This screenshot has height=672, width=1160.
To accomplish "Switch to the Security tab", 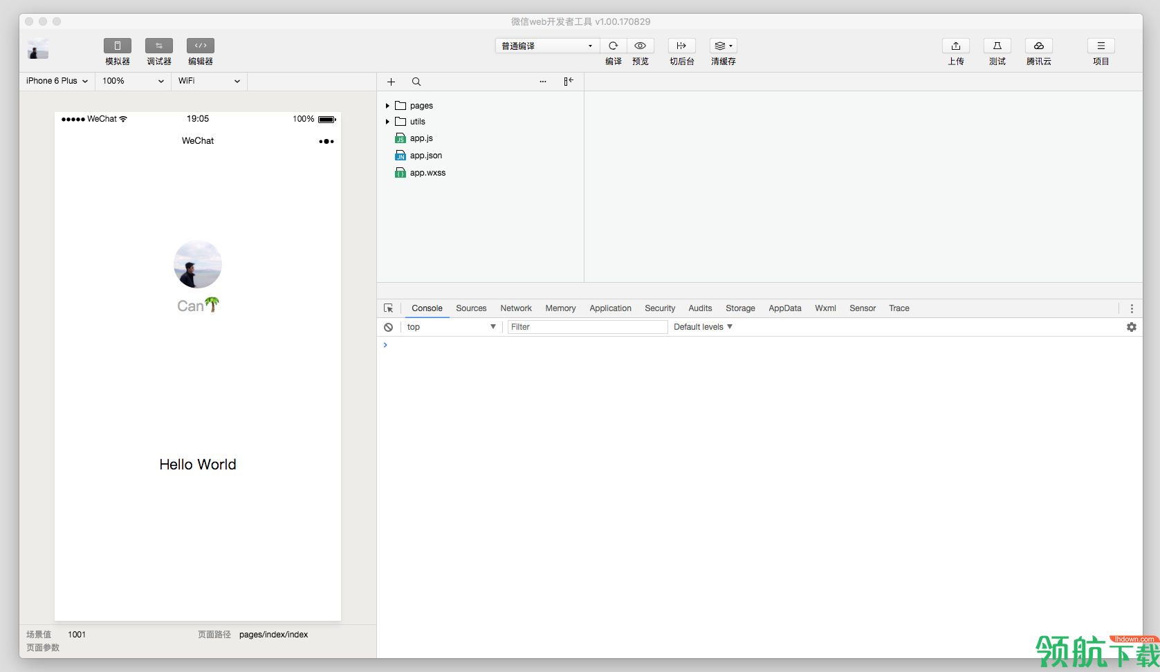I will point(660,308).
